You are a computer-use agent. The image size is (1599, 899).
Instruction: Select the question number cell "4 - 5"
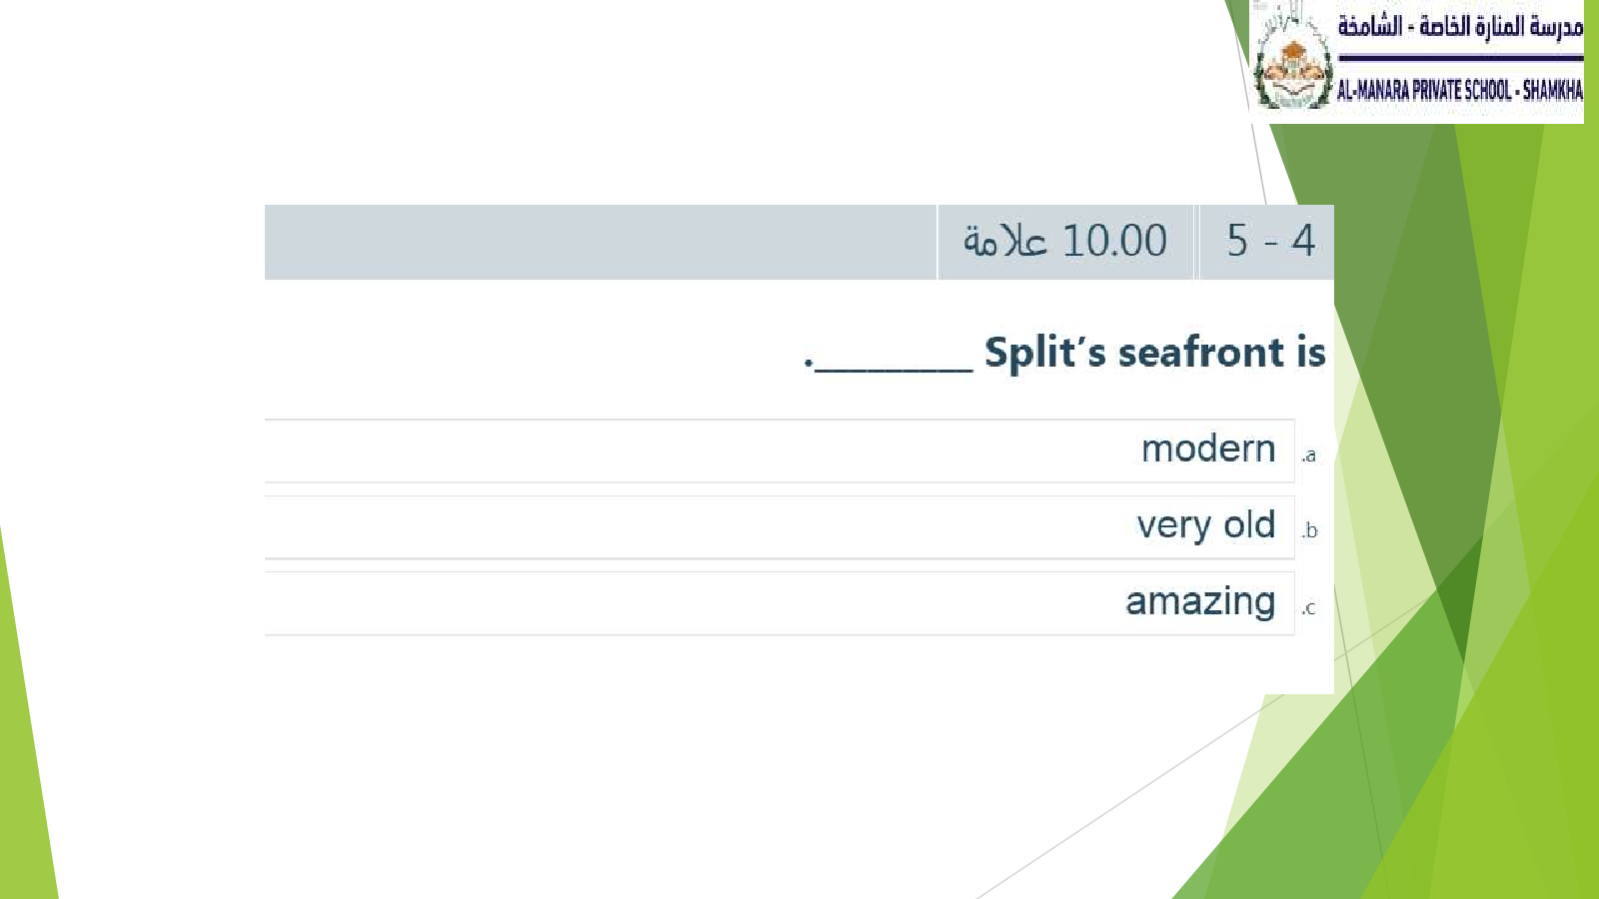[x=1269, y=242]
